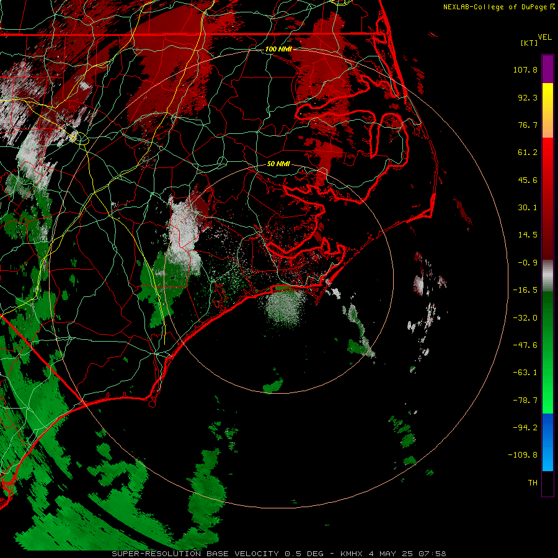Click the 76.7 value on velocity scale
The image size is (558, 558).
click(x=528, y=125)
